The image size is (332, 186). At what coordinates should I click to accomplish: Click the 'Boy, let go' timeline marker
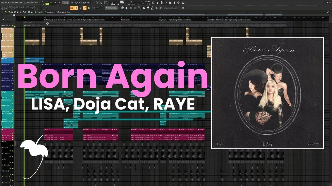point(163,20)
